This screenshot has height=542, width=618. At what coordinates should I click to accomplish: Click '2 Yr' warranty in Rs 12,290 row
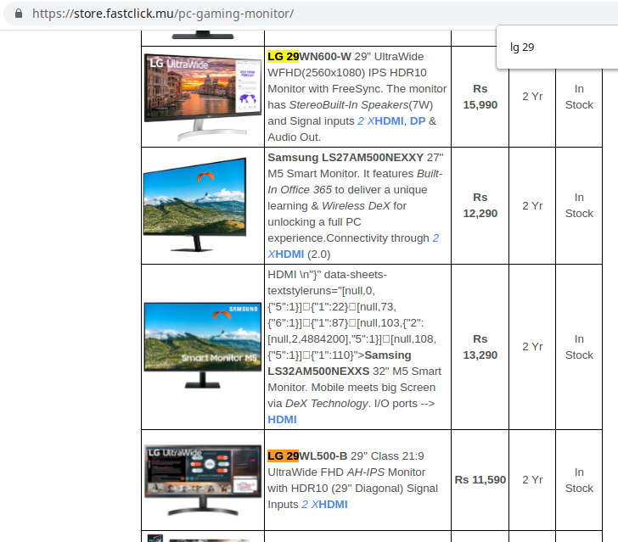[x=532, y=205]
